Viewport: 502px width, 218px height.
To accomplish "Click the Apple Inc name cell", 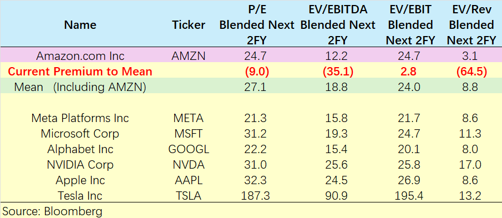I will click(x=80, y=180).
